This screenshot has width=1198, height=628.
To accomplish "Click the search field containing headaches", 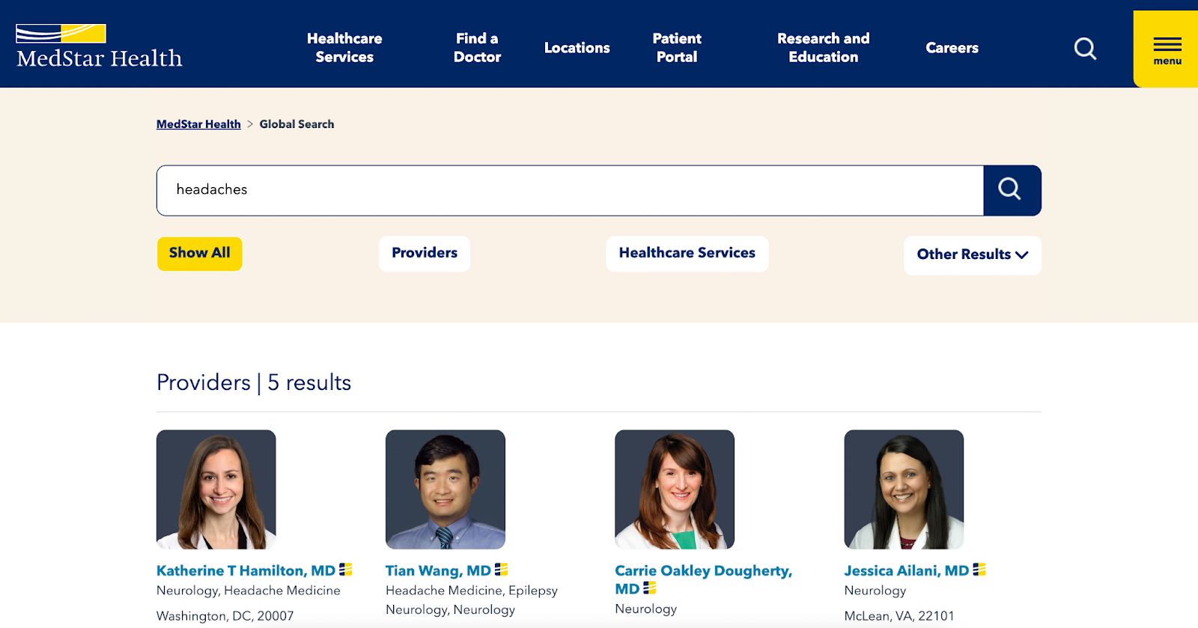I will coord(570,190).
